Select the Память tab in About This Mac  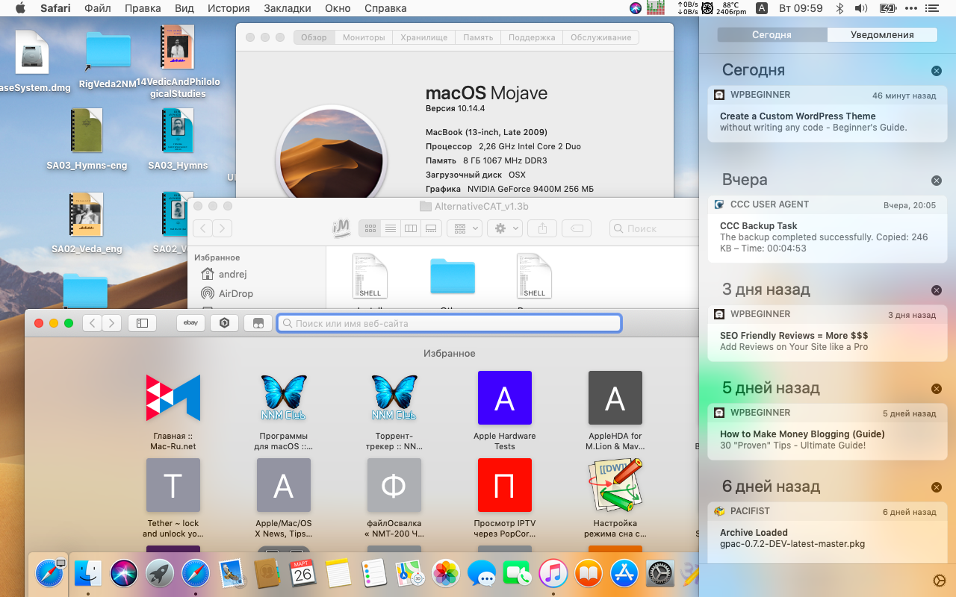[478, 37]
